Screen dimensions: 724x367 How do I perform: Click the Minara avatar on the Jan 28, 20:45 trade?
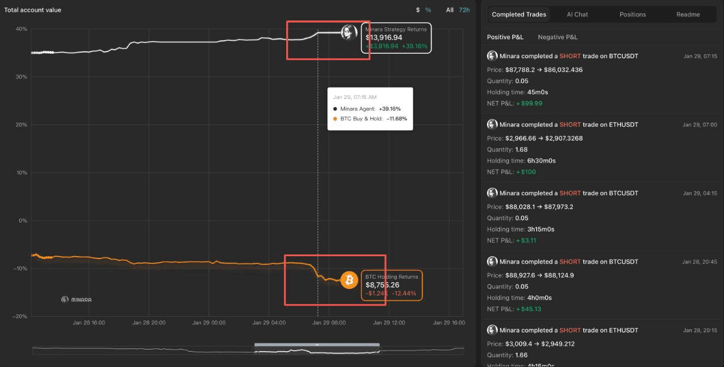coord(492,261)
